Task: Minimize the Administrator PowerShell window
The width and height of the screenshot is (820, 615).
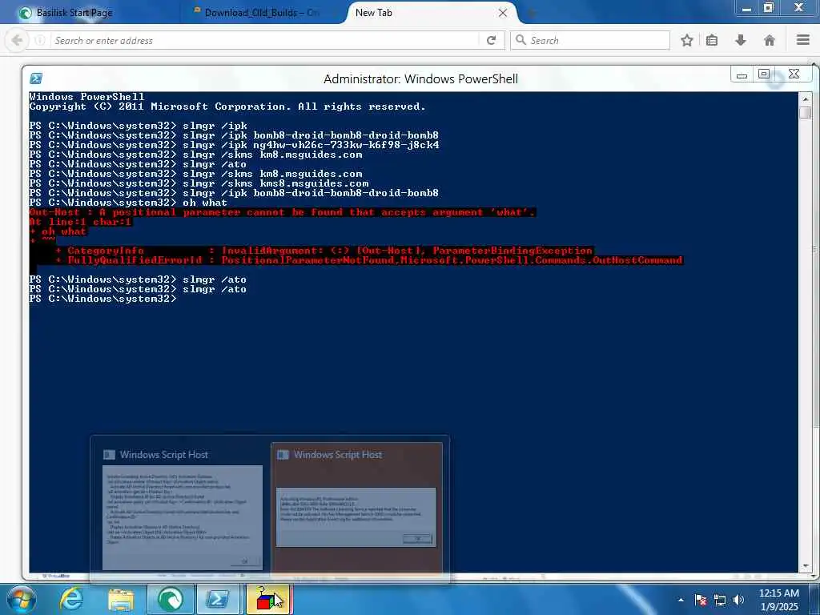Action: (742, 74)
